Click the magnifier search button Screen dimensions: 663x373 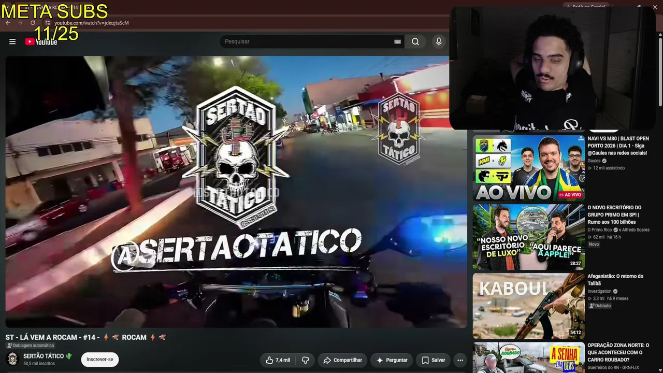(x=415, y=41)
